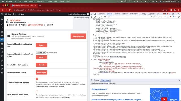Screen dimensions: 181x101
Task: Open the History menu in macOS menu bar
Action: point(32,1)
